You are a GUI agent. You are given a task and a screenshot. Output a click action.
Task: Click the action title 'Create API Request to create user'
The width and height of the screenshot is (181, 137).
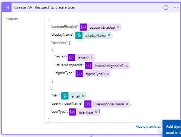click(x=45, y=7)
